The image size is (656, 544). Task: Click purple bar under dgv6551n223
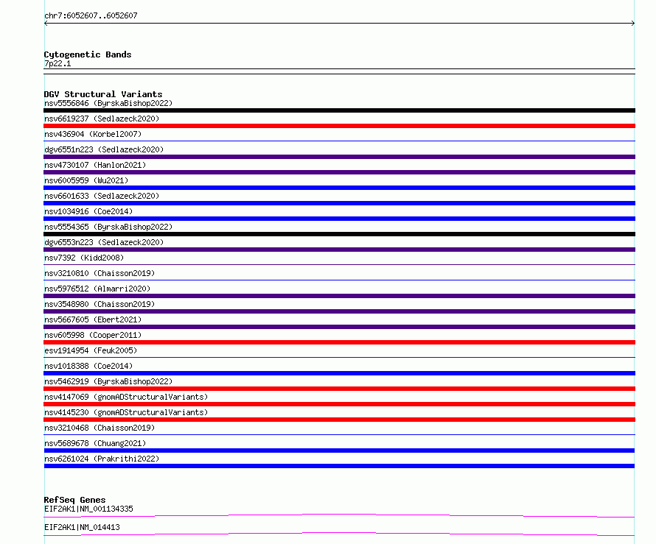tap(339, 157)
